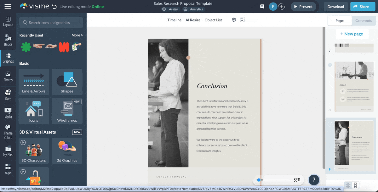Open the Data sidebar panel
Viewport: 378px width, 192px height.
[x=8, y=95]
